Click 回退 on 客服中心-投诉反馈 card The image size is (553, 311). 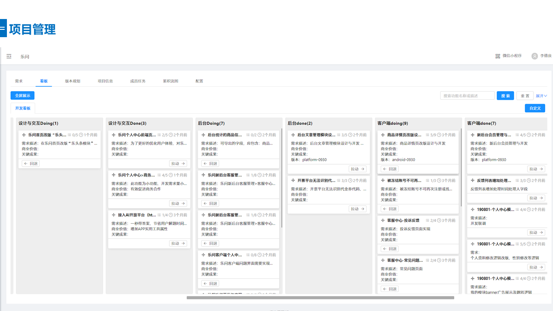point(389,249)
